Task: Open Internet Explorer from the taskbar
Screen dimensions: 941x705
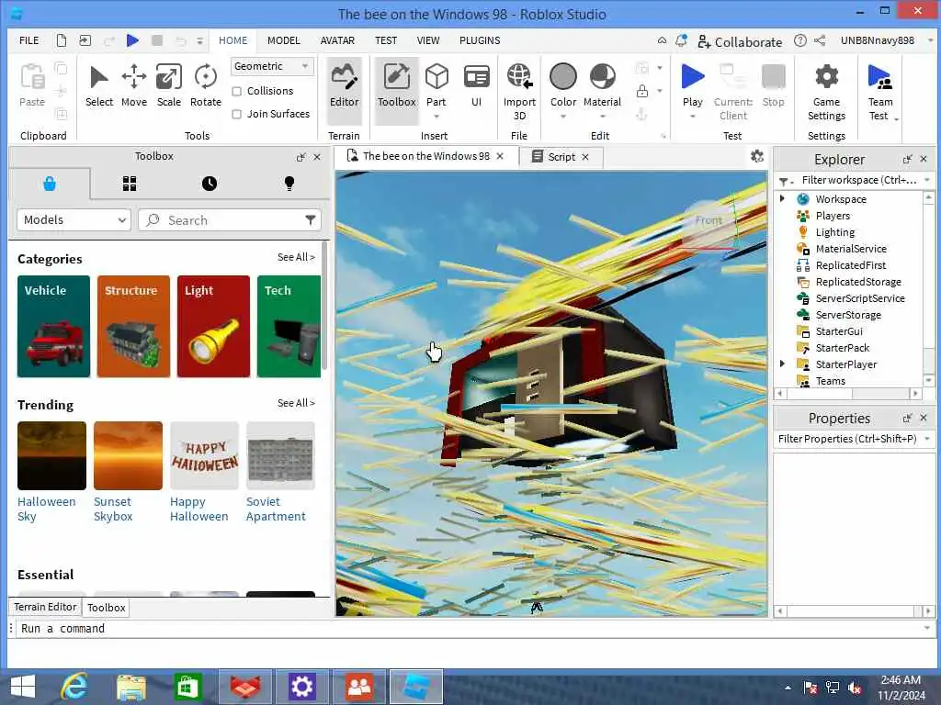Action: click(x=75, y=687)
